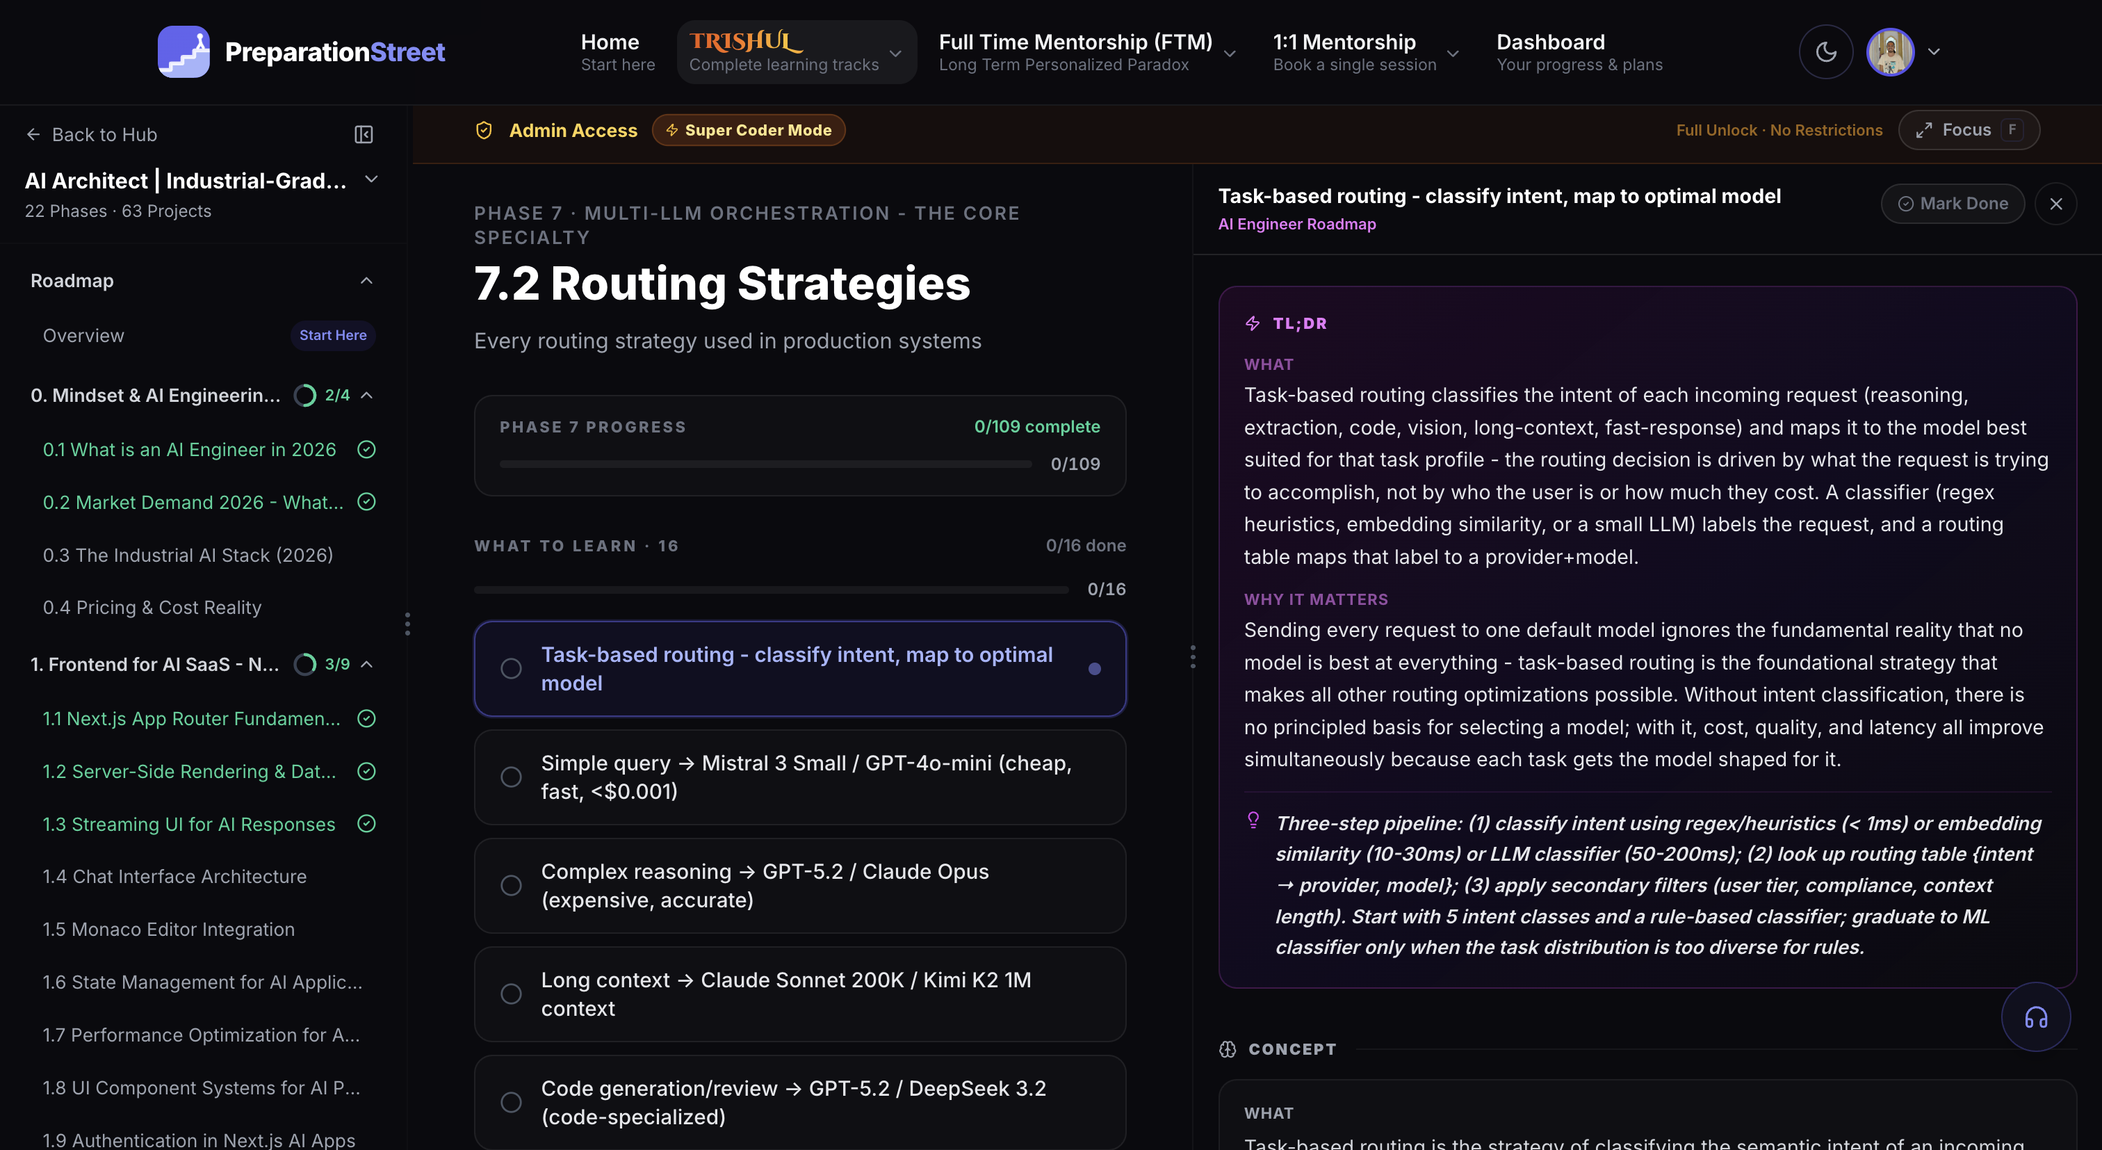This screenshot has width=2102, height=1150.
Task: Click the TL;DR lightning bolt icon
Action: tap(1253, 324)
